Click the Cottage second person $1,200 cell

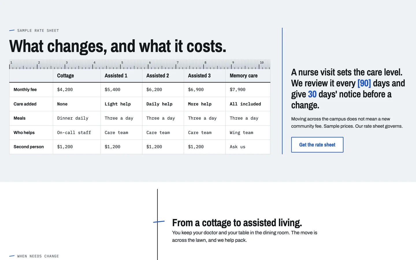[x=77, y=147]
